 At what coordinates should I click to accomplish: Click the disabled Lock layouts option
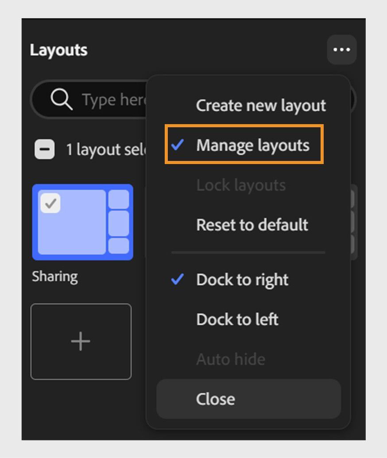240,185
